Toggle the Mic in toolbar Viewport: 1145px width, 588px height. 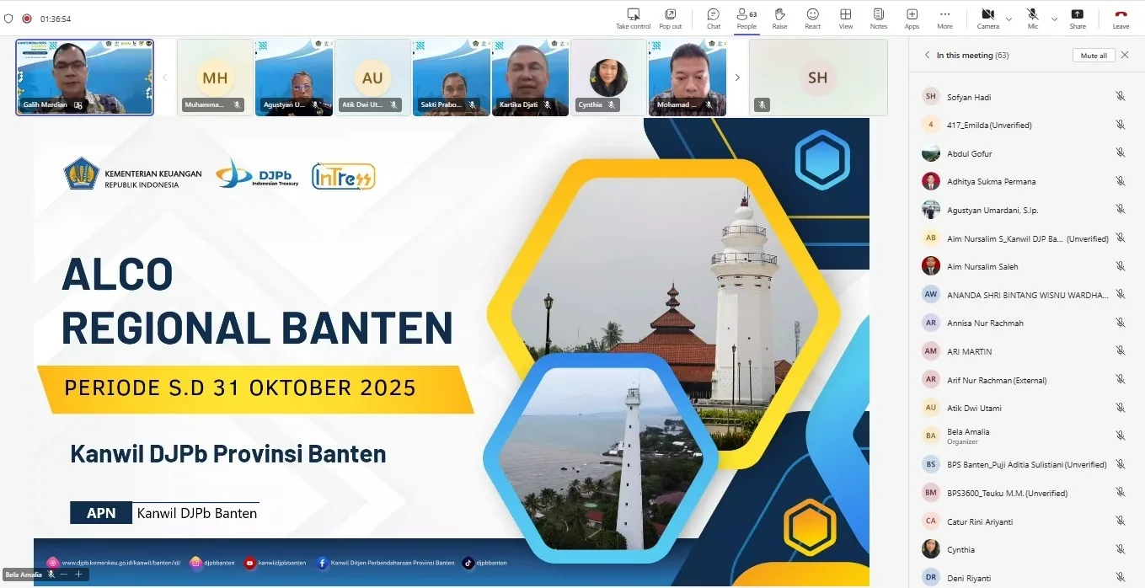pos(1032,14)
